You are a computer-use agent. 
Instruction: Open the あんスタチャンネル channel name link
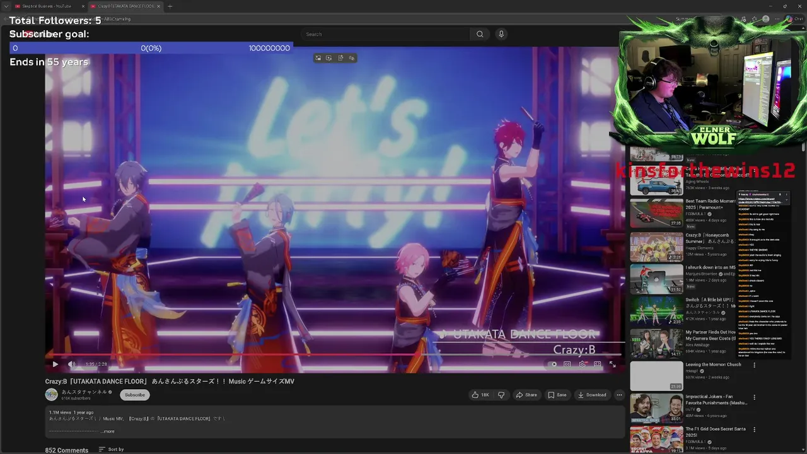pos(84,392)
